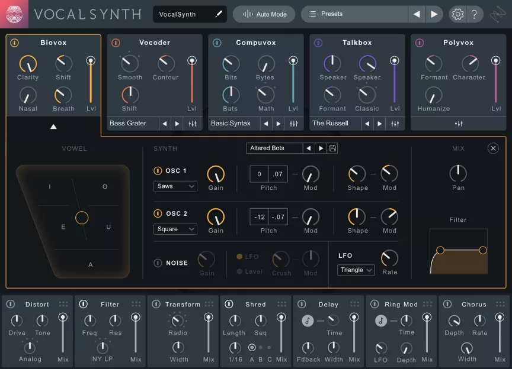Click Vocoder level slider handle
This screenshot has width=512, height=369.
tap(192, 61)
